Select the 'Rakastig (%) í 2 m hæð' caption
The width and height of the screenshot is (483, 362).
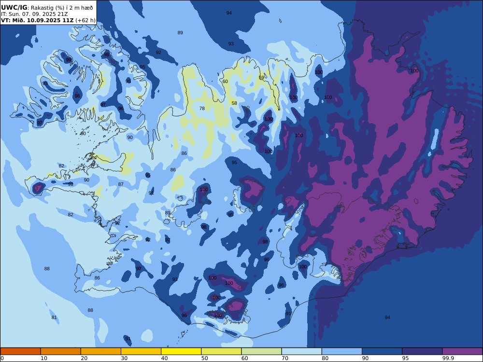(x=62, y=8)
